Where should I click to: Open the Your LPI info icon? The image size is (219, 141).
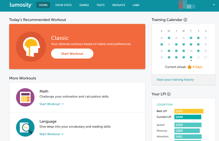click(x=169, y=94)
